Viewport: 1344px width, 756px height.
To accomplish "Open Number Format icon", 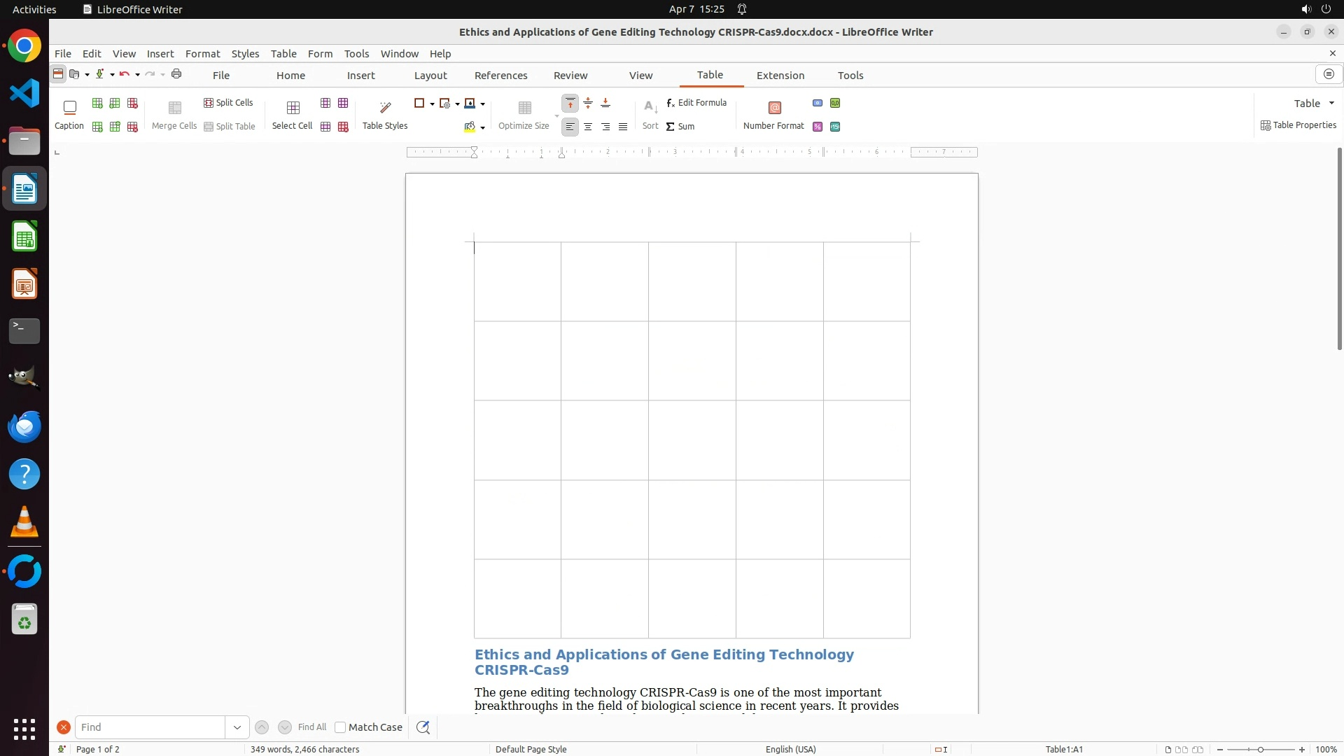I will [774, 108].
